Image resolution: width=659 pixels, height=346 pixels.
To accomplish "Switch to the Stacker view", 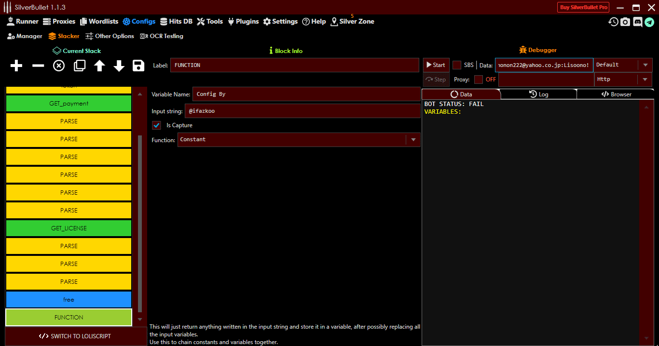I will pyautogui.click(x=63, y=36).
